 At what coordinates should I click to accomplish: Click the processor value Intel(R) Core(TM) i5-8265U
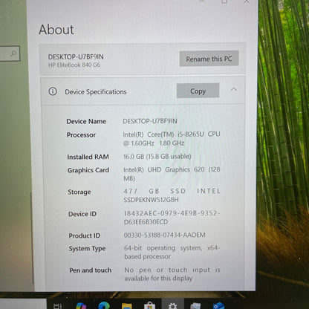[163, 134]
